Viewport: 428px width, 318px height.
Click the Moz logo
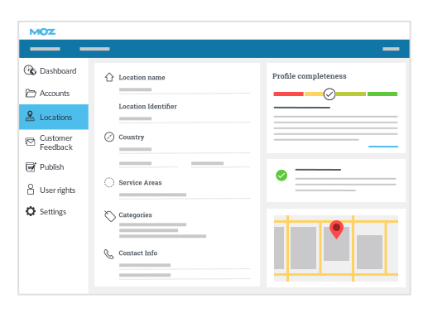[42, 32]
